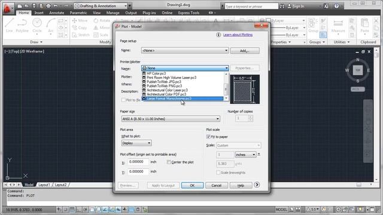Open the inches units dropdown
Image resolution: width=383 pixels, height=215 pixels.
click(246, 155)
